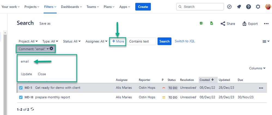Open the compass discover icon
The width and height of the screenshot is (272, 115).
(x=230, y=7)
